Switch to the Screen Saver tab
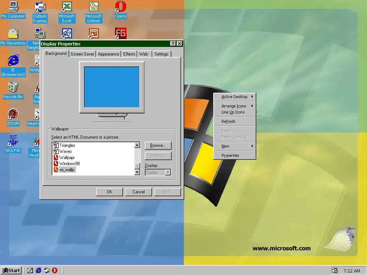Screen dimensions: 367x275 (82, 54)
